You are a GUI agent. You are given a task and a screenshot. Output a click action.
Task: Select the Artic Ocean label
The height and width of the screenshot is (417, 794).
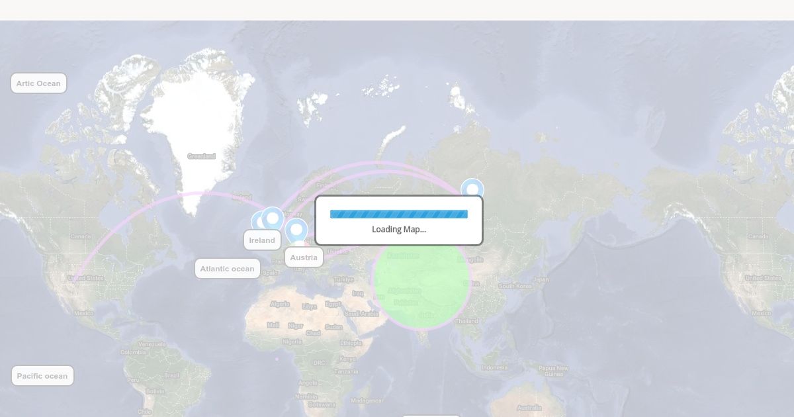point(38,83)
